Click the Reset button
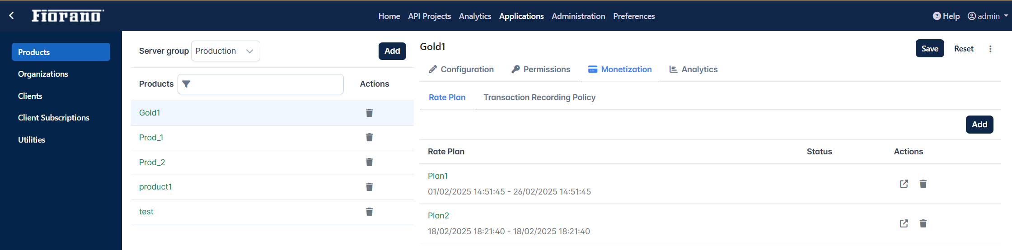This screenshot has height=250, width=1012. coord(964,49)
